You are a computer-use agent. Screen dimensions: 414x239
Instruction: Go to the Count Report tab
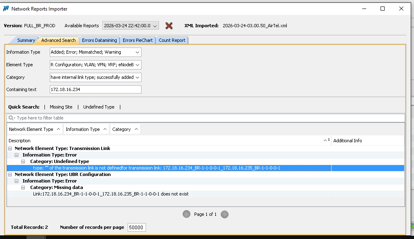(172, 40)
